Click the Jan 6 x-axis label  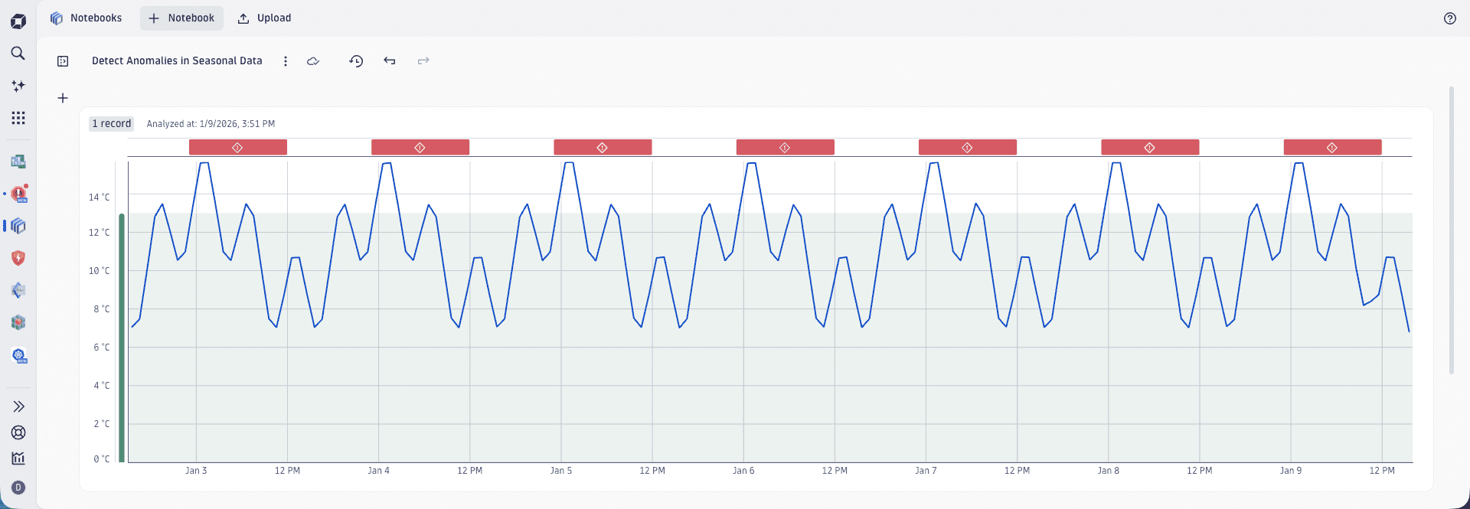[x=743, y=471]
